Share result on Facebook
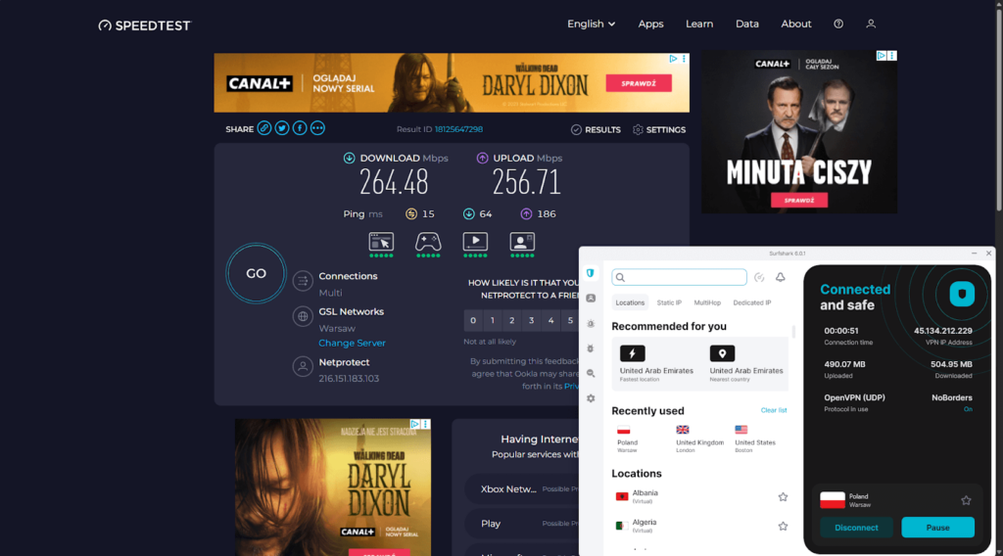Viewport: 1003px width, 556px height. pyautogui.click(x=300, y=128)
